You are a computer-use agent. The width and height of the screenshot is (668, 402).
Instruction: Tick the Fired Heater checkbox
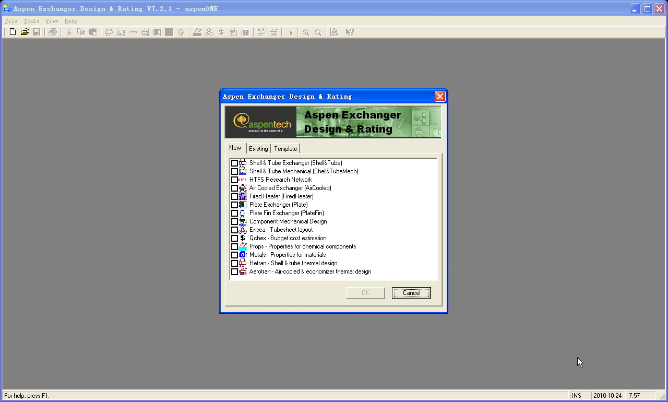(x=234, y=196)
